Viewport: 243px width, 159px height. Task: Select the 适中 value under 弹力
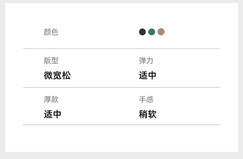click(x=147, y=75)
